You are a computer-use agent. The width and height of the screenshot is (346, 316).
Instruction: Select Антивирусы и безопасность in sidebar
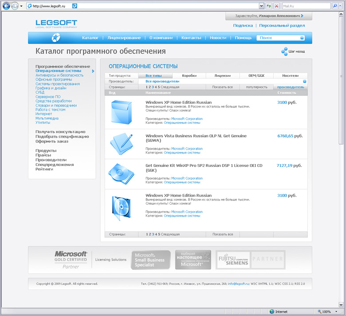pos(59,75)
